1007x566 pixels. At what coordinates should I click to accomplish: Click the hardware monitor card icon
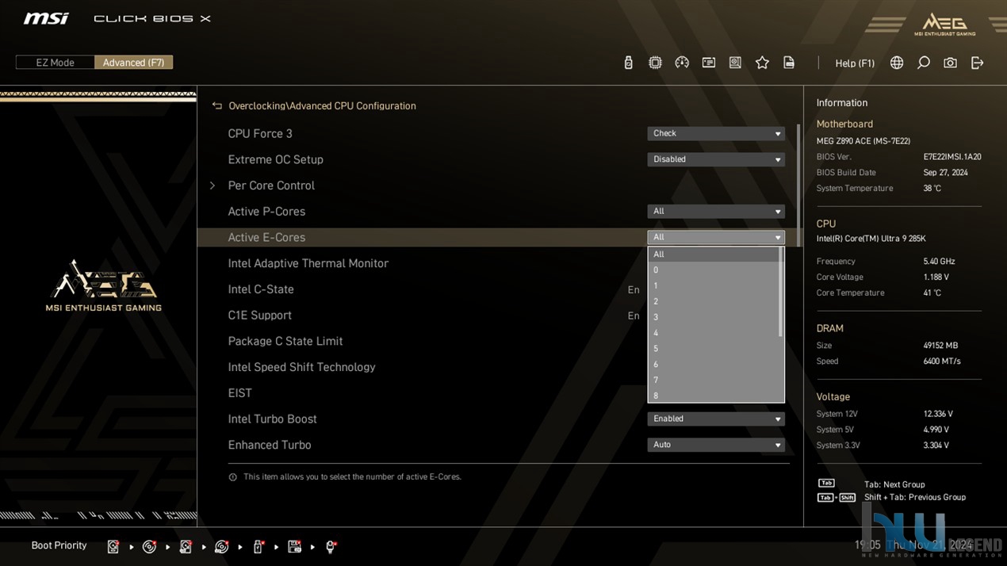point(709,63)
